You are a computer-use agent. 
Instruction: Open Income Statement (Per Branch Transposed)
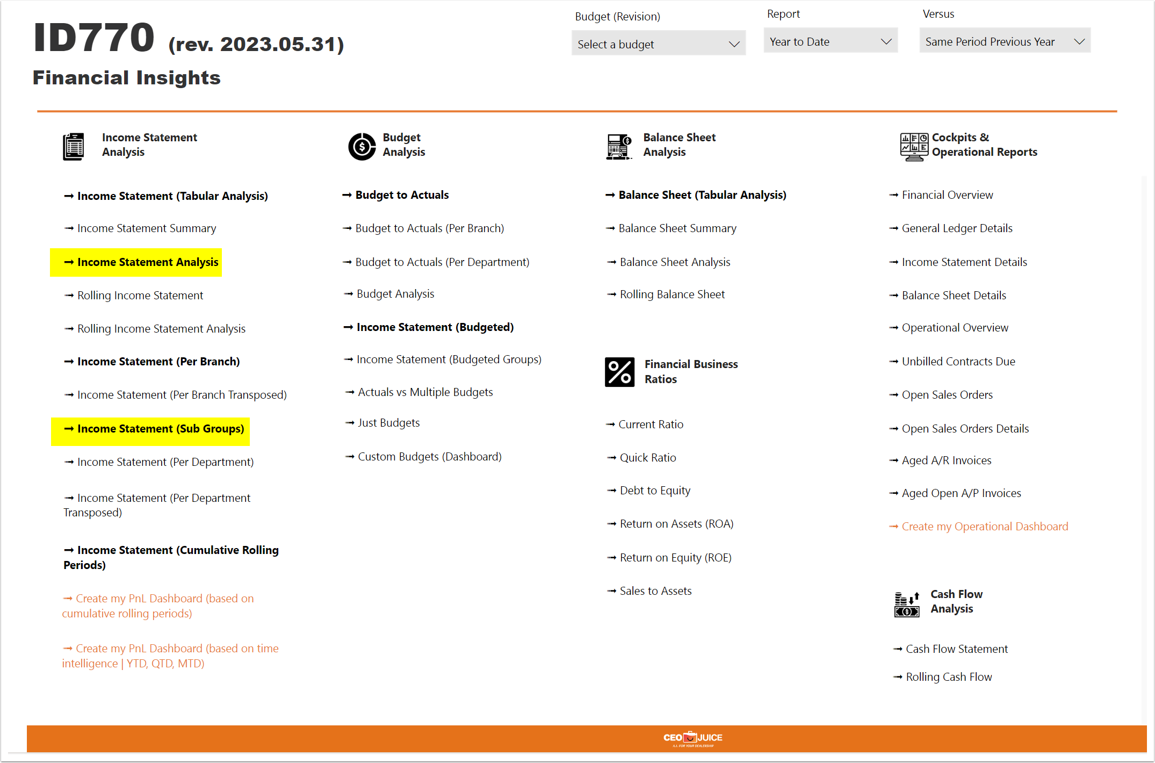coord(176,395)
